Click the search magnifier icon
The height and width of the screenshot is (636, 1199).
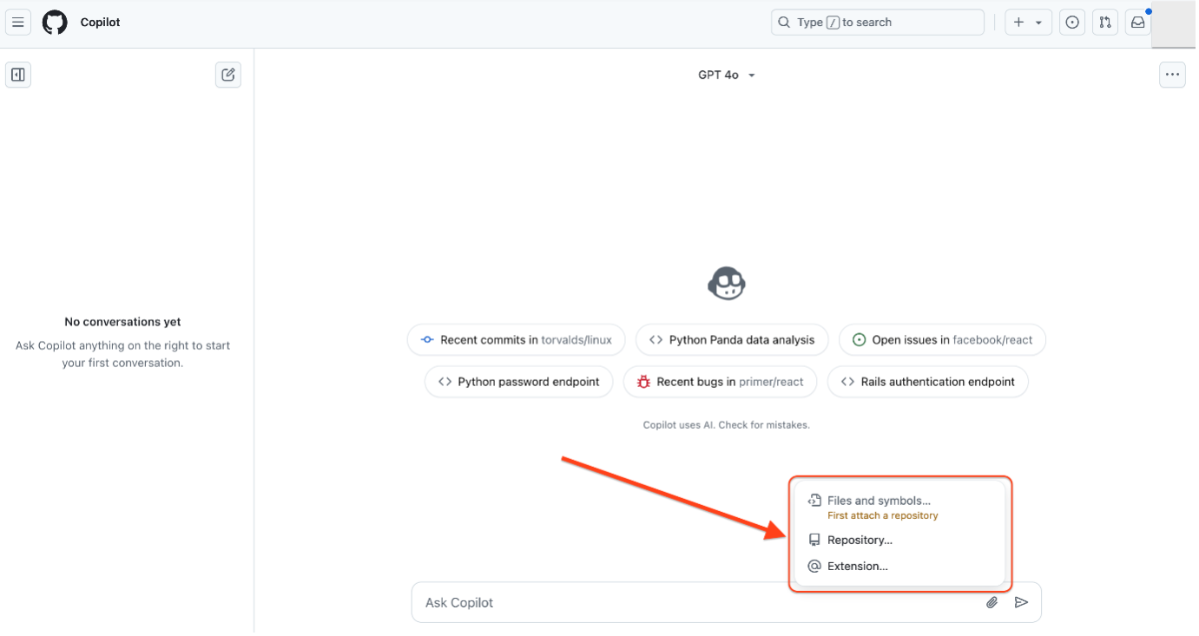tap(784, 23)
